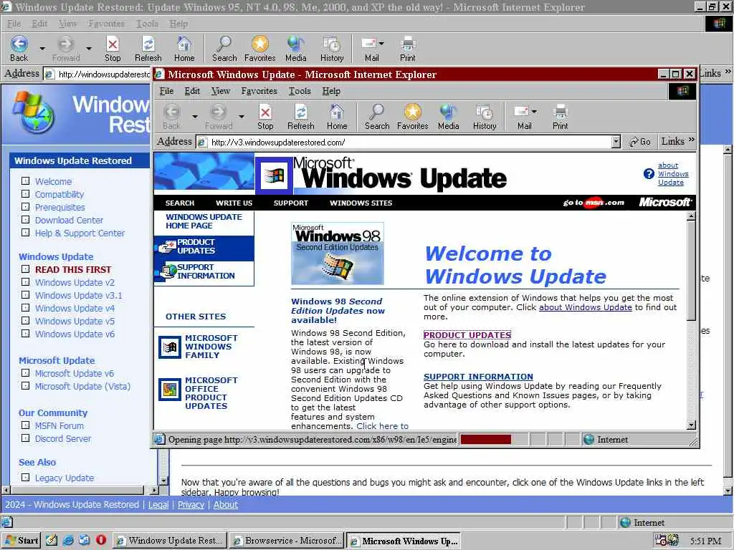734x550 pixels.
Task: Switch to Windows Update Restored taskbar button
Action: tap(170, 541)
